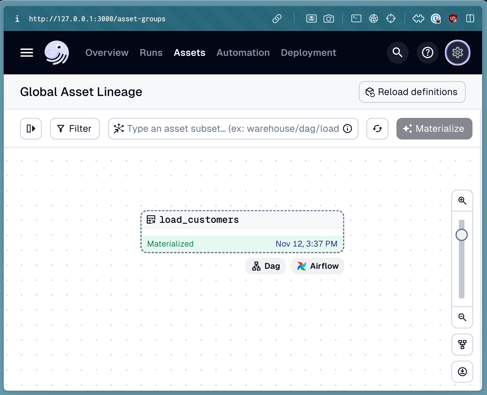Click the zoom out magnifier icon

point(462,317)
